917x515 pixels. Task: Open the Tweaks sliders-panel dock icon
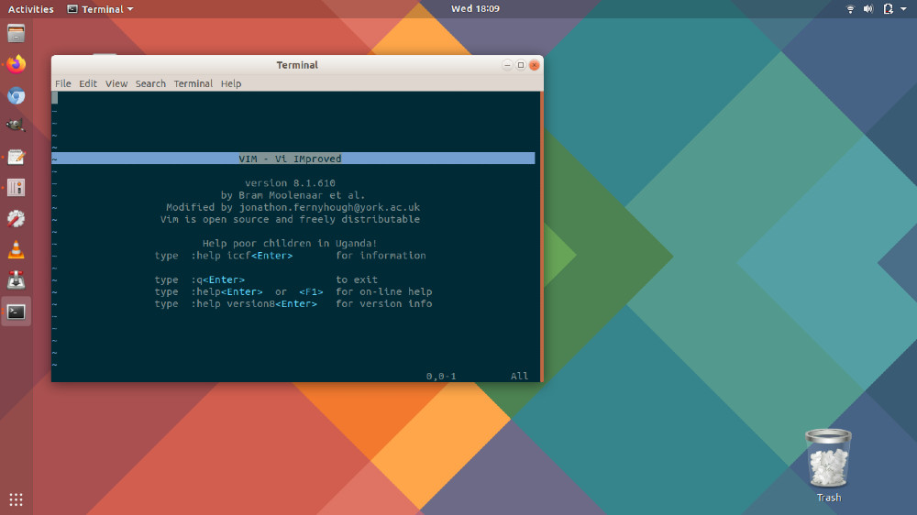click(x=16, y=188)
